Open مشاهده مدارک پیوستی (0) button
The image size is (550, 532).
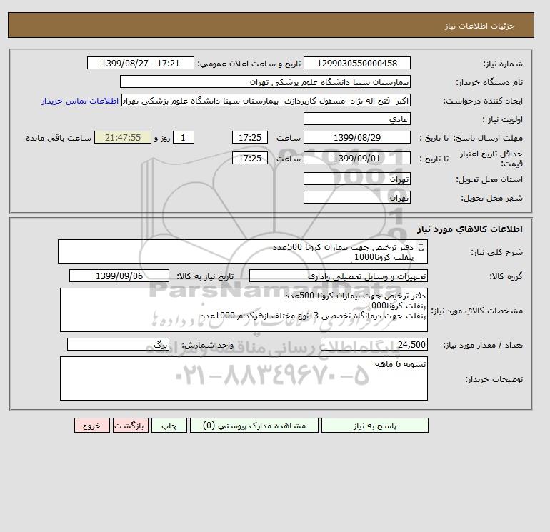click(x=254, y=426)
